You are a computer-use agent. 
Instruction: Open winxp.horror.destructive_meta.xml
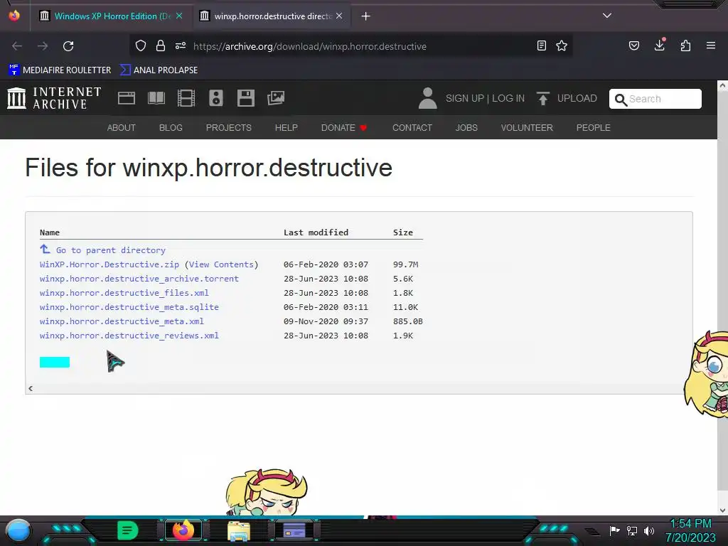coord(122,321)
